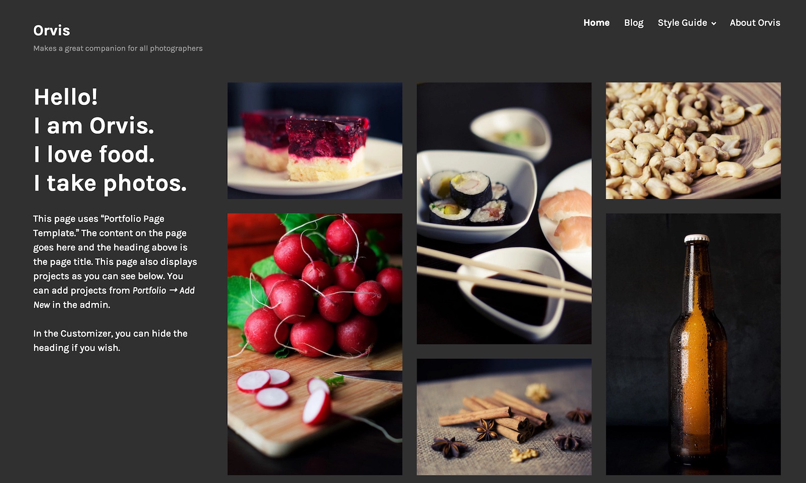Screen dimensions: 806x483
Task: Click the site tagline under Orvis
Action: tap(118, 48)
